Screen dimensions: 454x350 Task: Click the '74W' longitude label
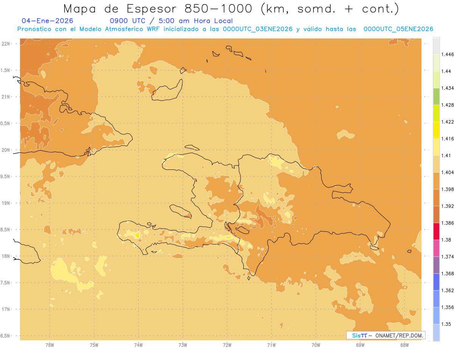click(x=138, y=345)
